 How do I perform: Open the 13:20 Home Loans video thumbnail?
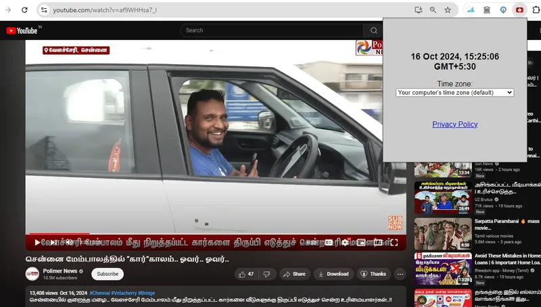click(443, 268)
